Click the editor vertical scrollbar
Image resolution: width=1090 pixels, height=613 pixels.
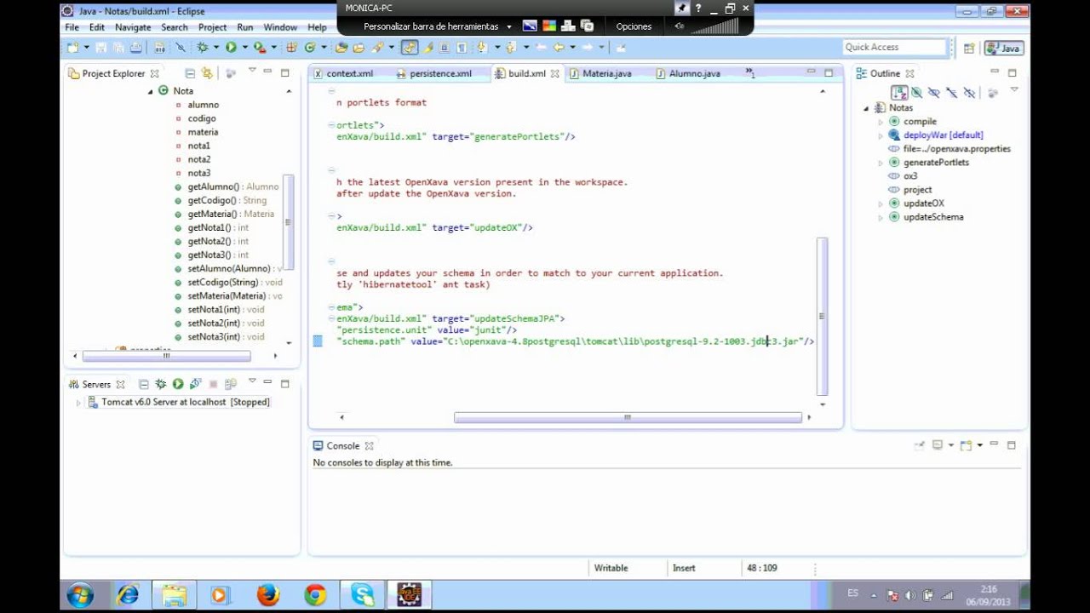coord(822,316)
